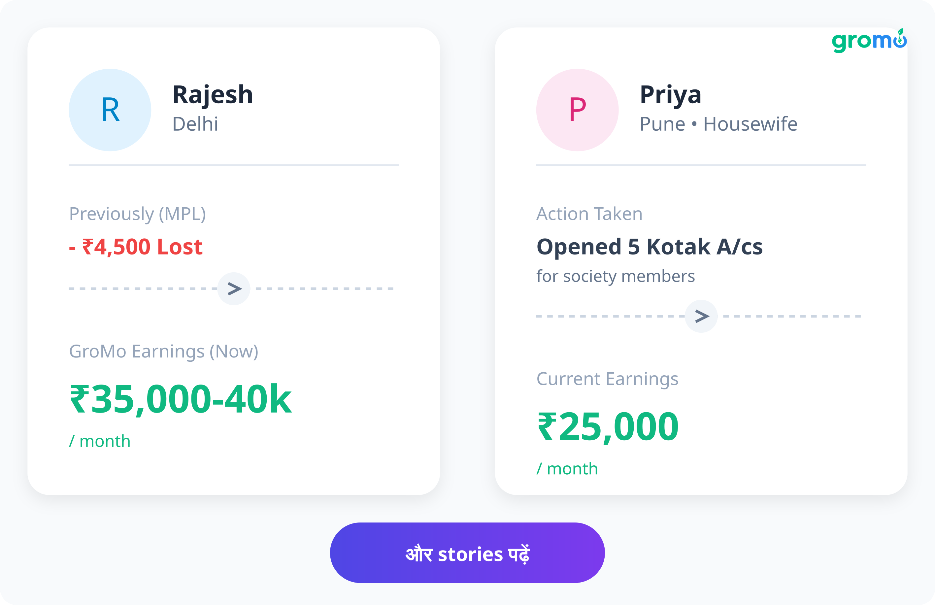Click the arrow icon in Priya's card
Viewport: 935px width, 605px height.
pos(701,316)
